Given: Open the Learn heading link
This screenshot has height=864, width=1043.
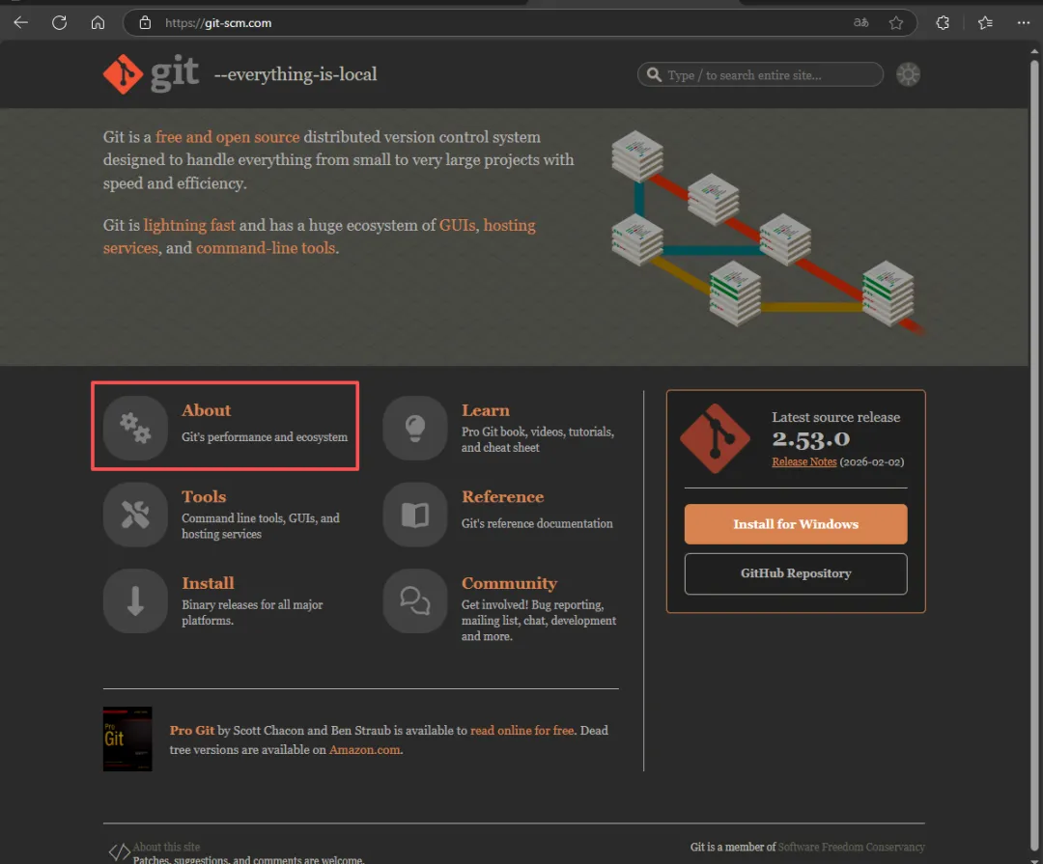Looking at the screenshot, I should [486, 410].
